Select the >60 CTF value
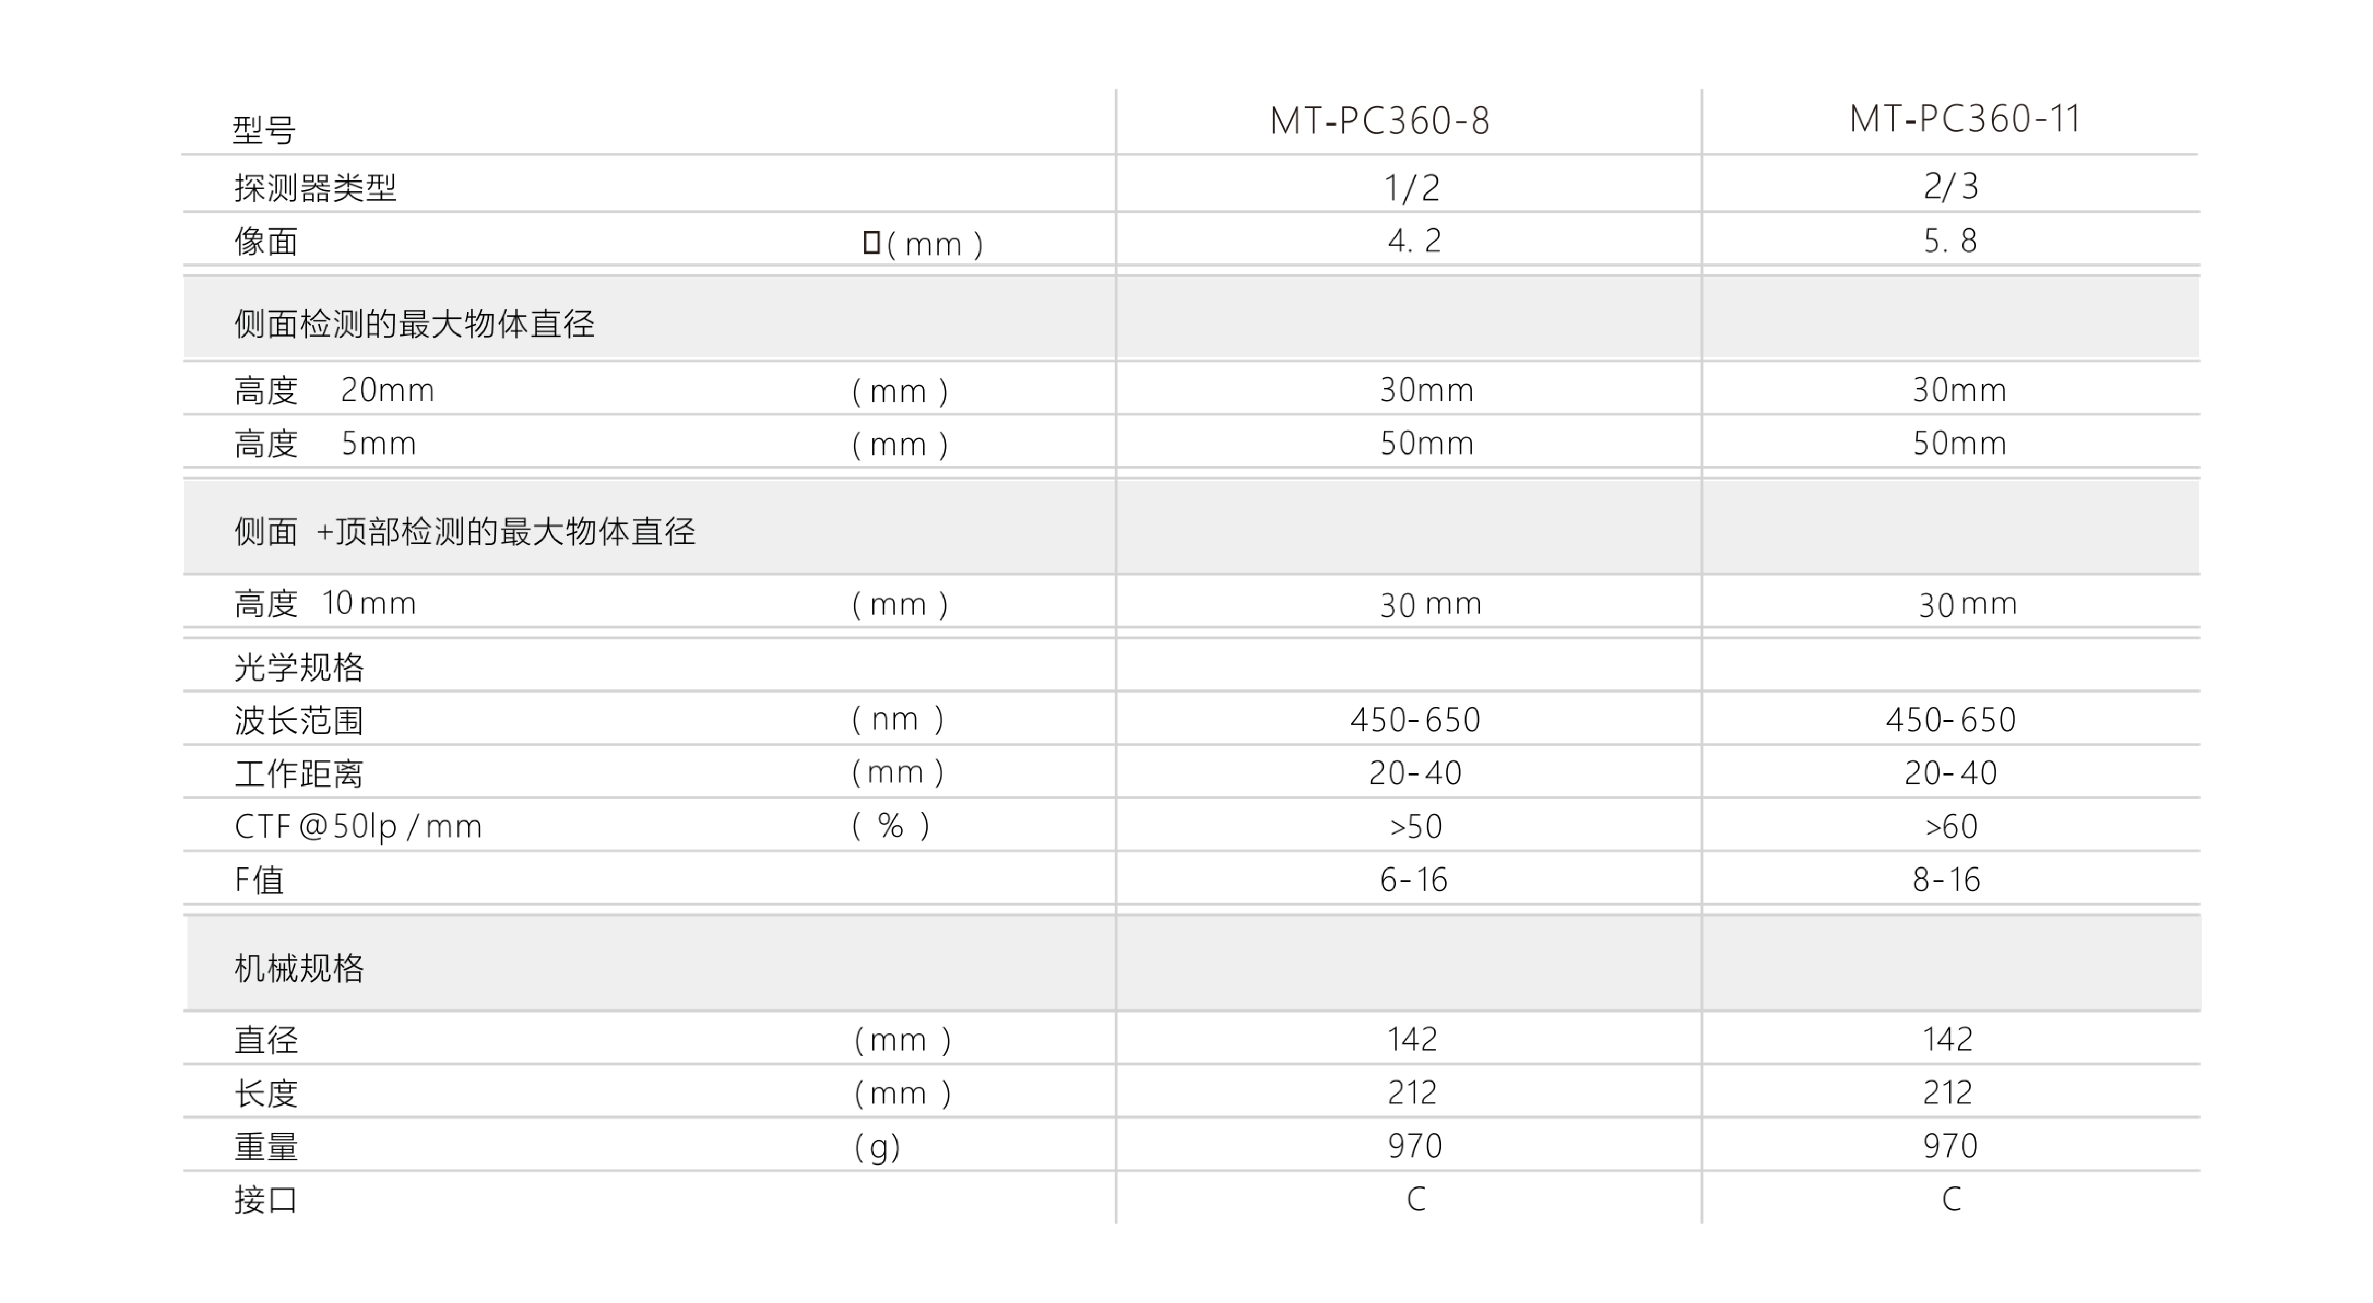Image resolution: width=2373 pixels, height=1303 pixels. [x=1951, y=827]
